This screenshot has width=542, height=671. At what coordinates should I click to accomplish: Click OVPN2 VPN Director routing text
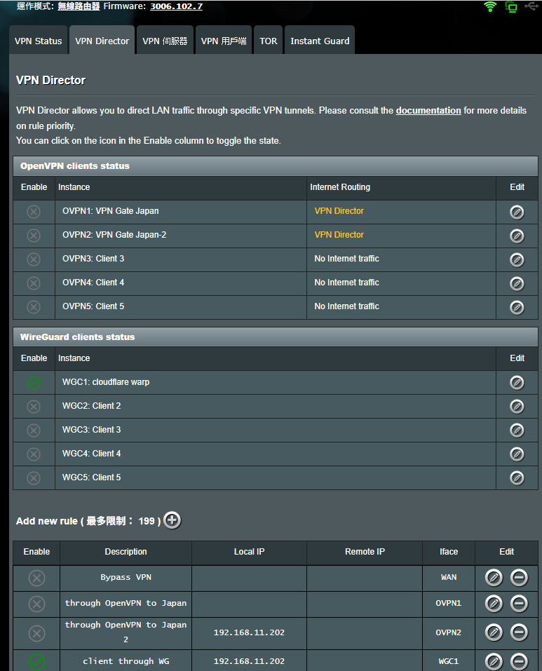tap(339, 235)
